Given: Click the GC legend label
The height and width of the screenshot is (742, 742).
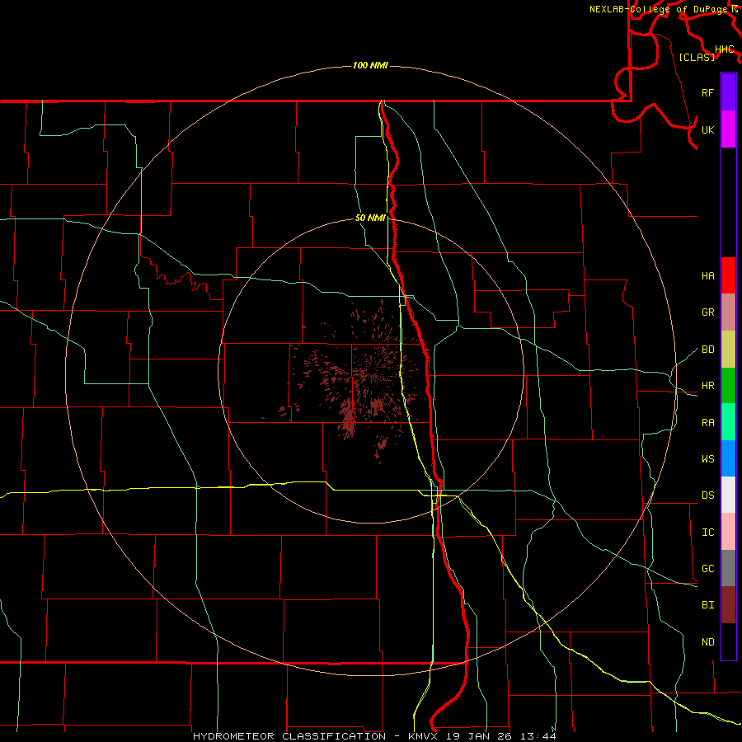Looking at the screenshot, I should pos(707,569).
